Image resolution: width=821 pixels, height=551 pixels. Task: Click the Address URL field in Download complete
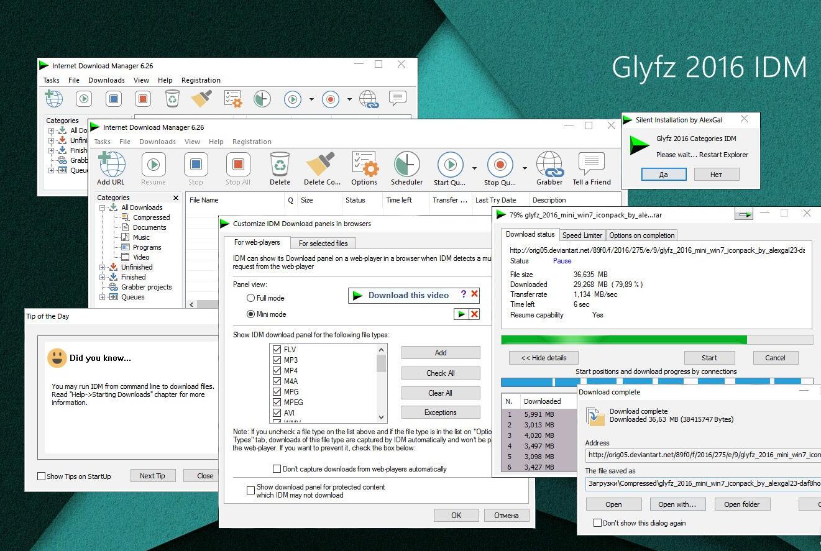tap(703, 455)
